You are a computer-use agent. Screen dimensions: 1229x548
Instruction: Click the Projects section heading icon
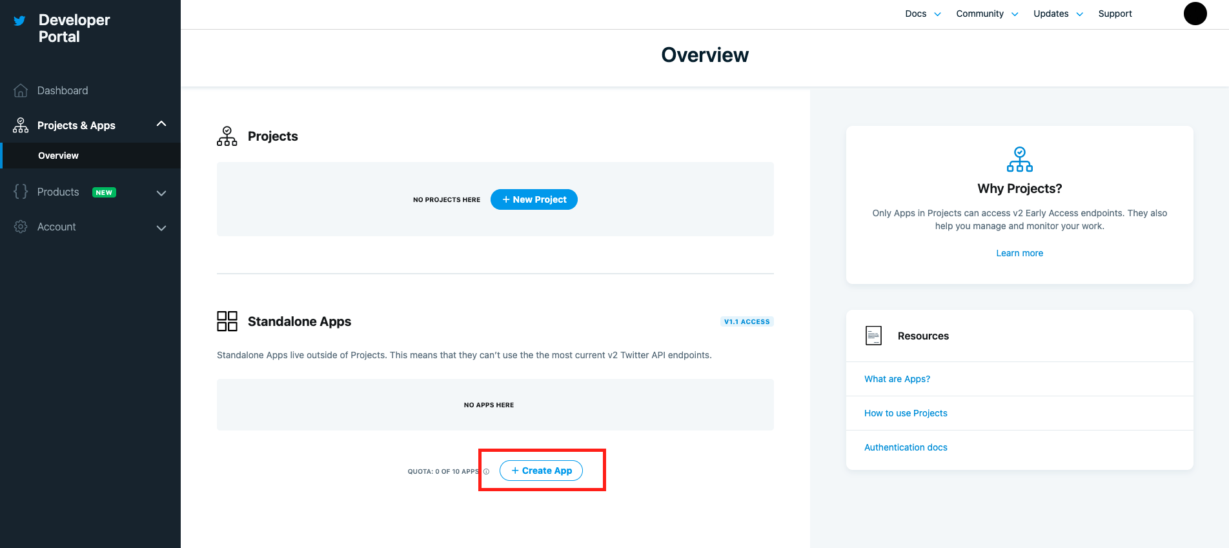(x=227, y=136)
